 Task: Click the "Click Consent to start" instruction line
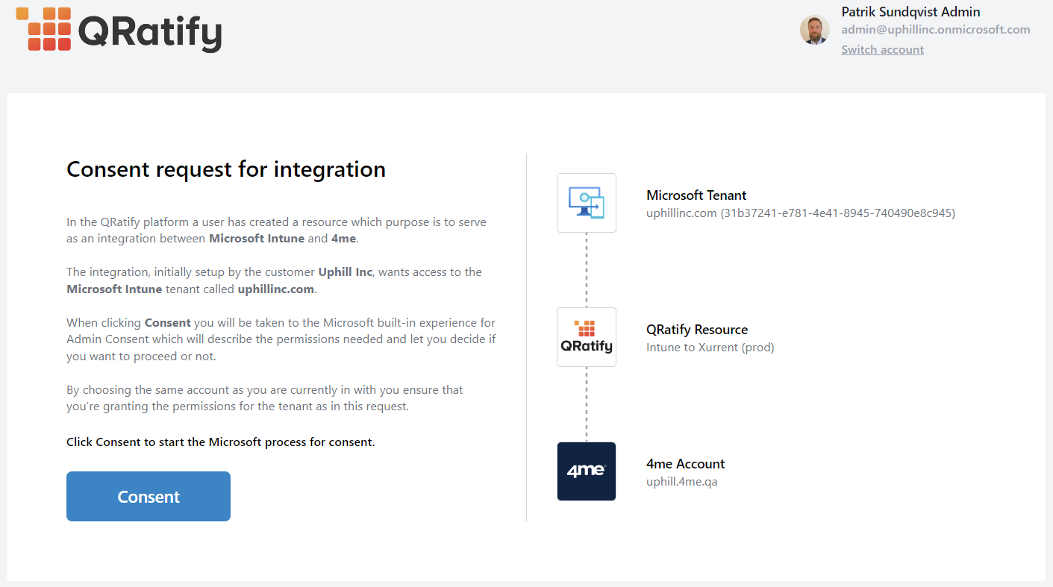tap(220, 442)
